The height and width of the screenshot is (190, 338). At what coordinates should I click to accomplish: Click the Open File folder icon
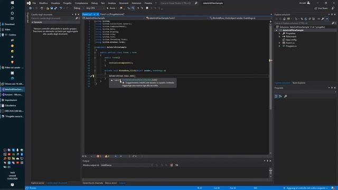click(48, 8)
